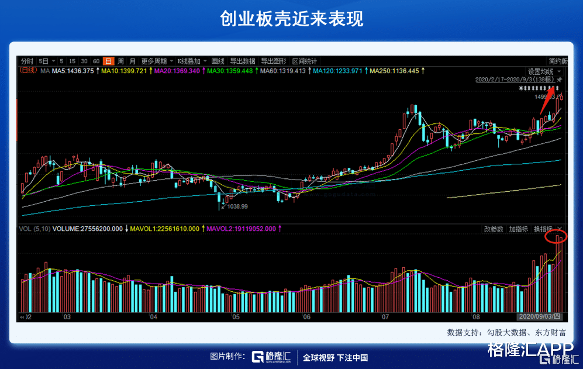The width and height of the screenshot is (583, 369).
Task: Open the K线叠加 overlay dropdown
Action: [191, 61]
